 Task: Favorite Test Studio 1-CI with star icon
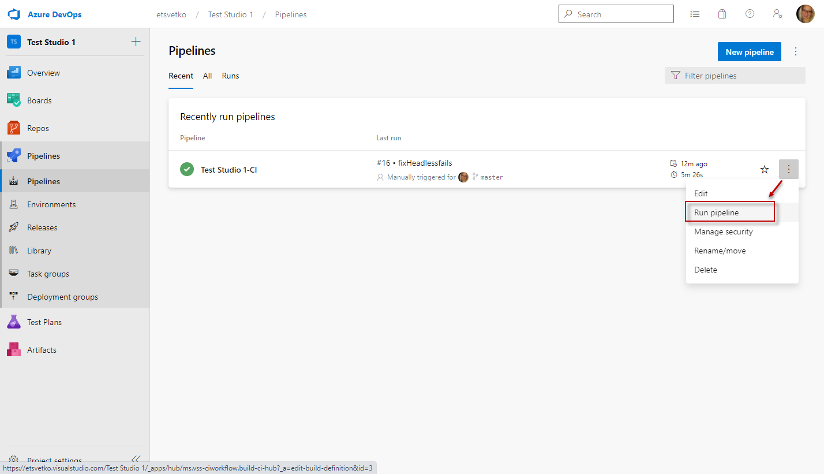click(765, 169)
